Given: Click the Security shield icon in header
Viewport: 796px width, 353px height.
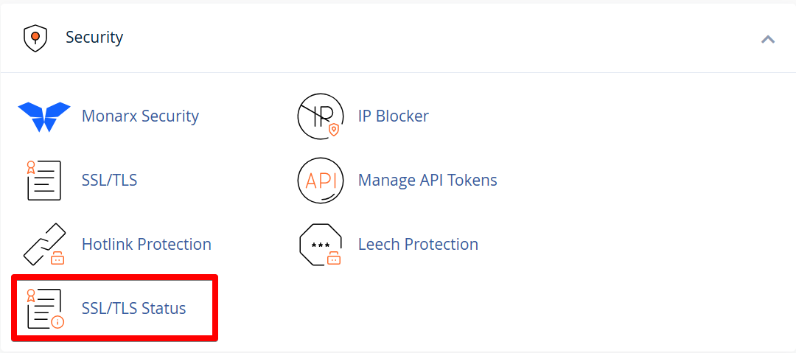Looking at the screenshot, I should (x=35, y=38).
